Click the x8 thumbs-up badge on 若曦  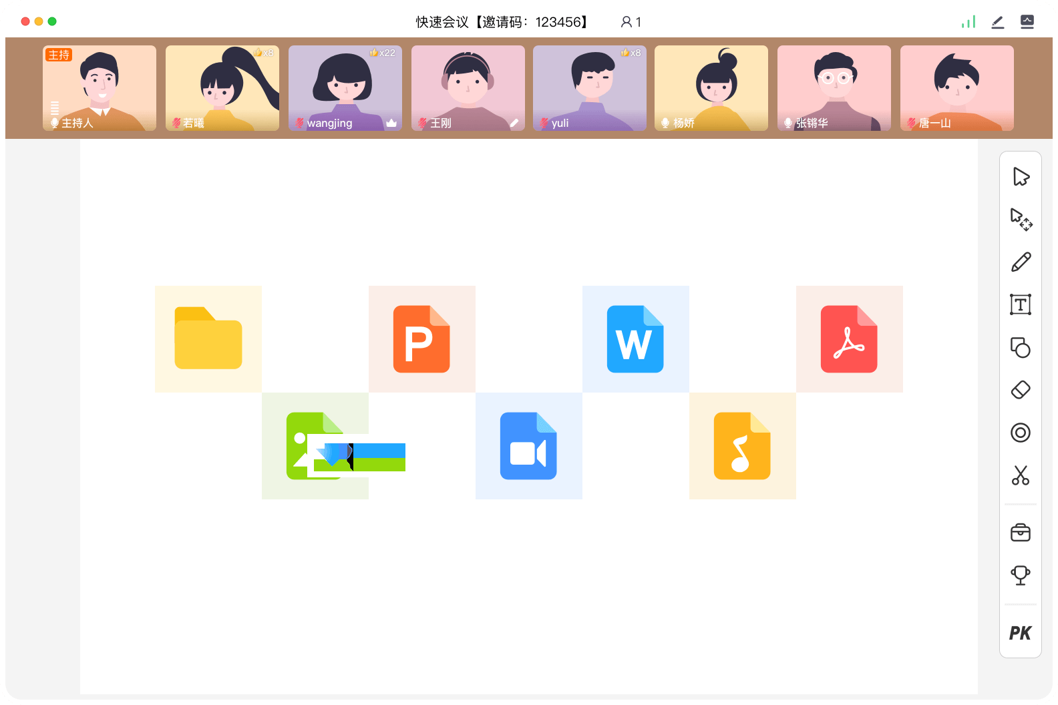click(263, 53)
